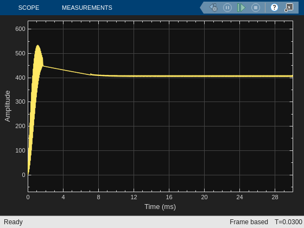
Task: Open the MEASUREMENTS tab
Action: point(87,8)
